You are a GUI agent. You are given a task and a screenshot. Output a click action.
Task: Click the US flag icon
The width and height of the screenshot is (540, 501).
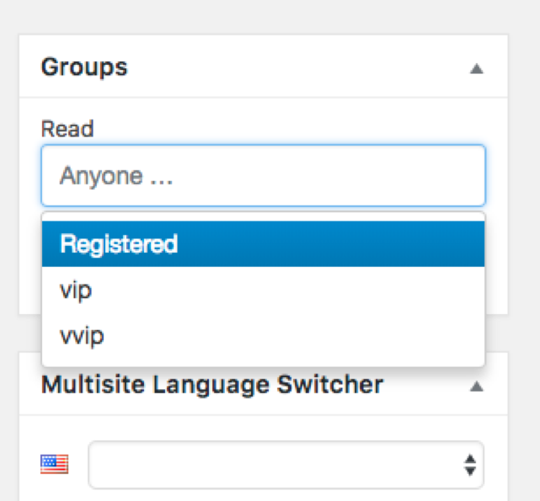[55, 464]
